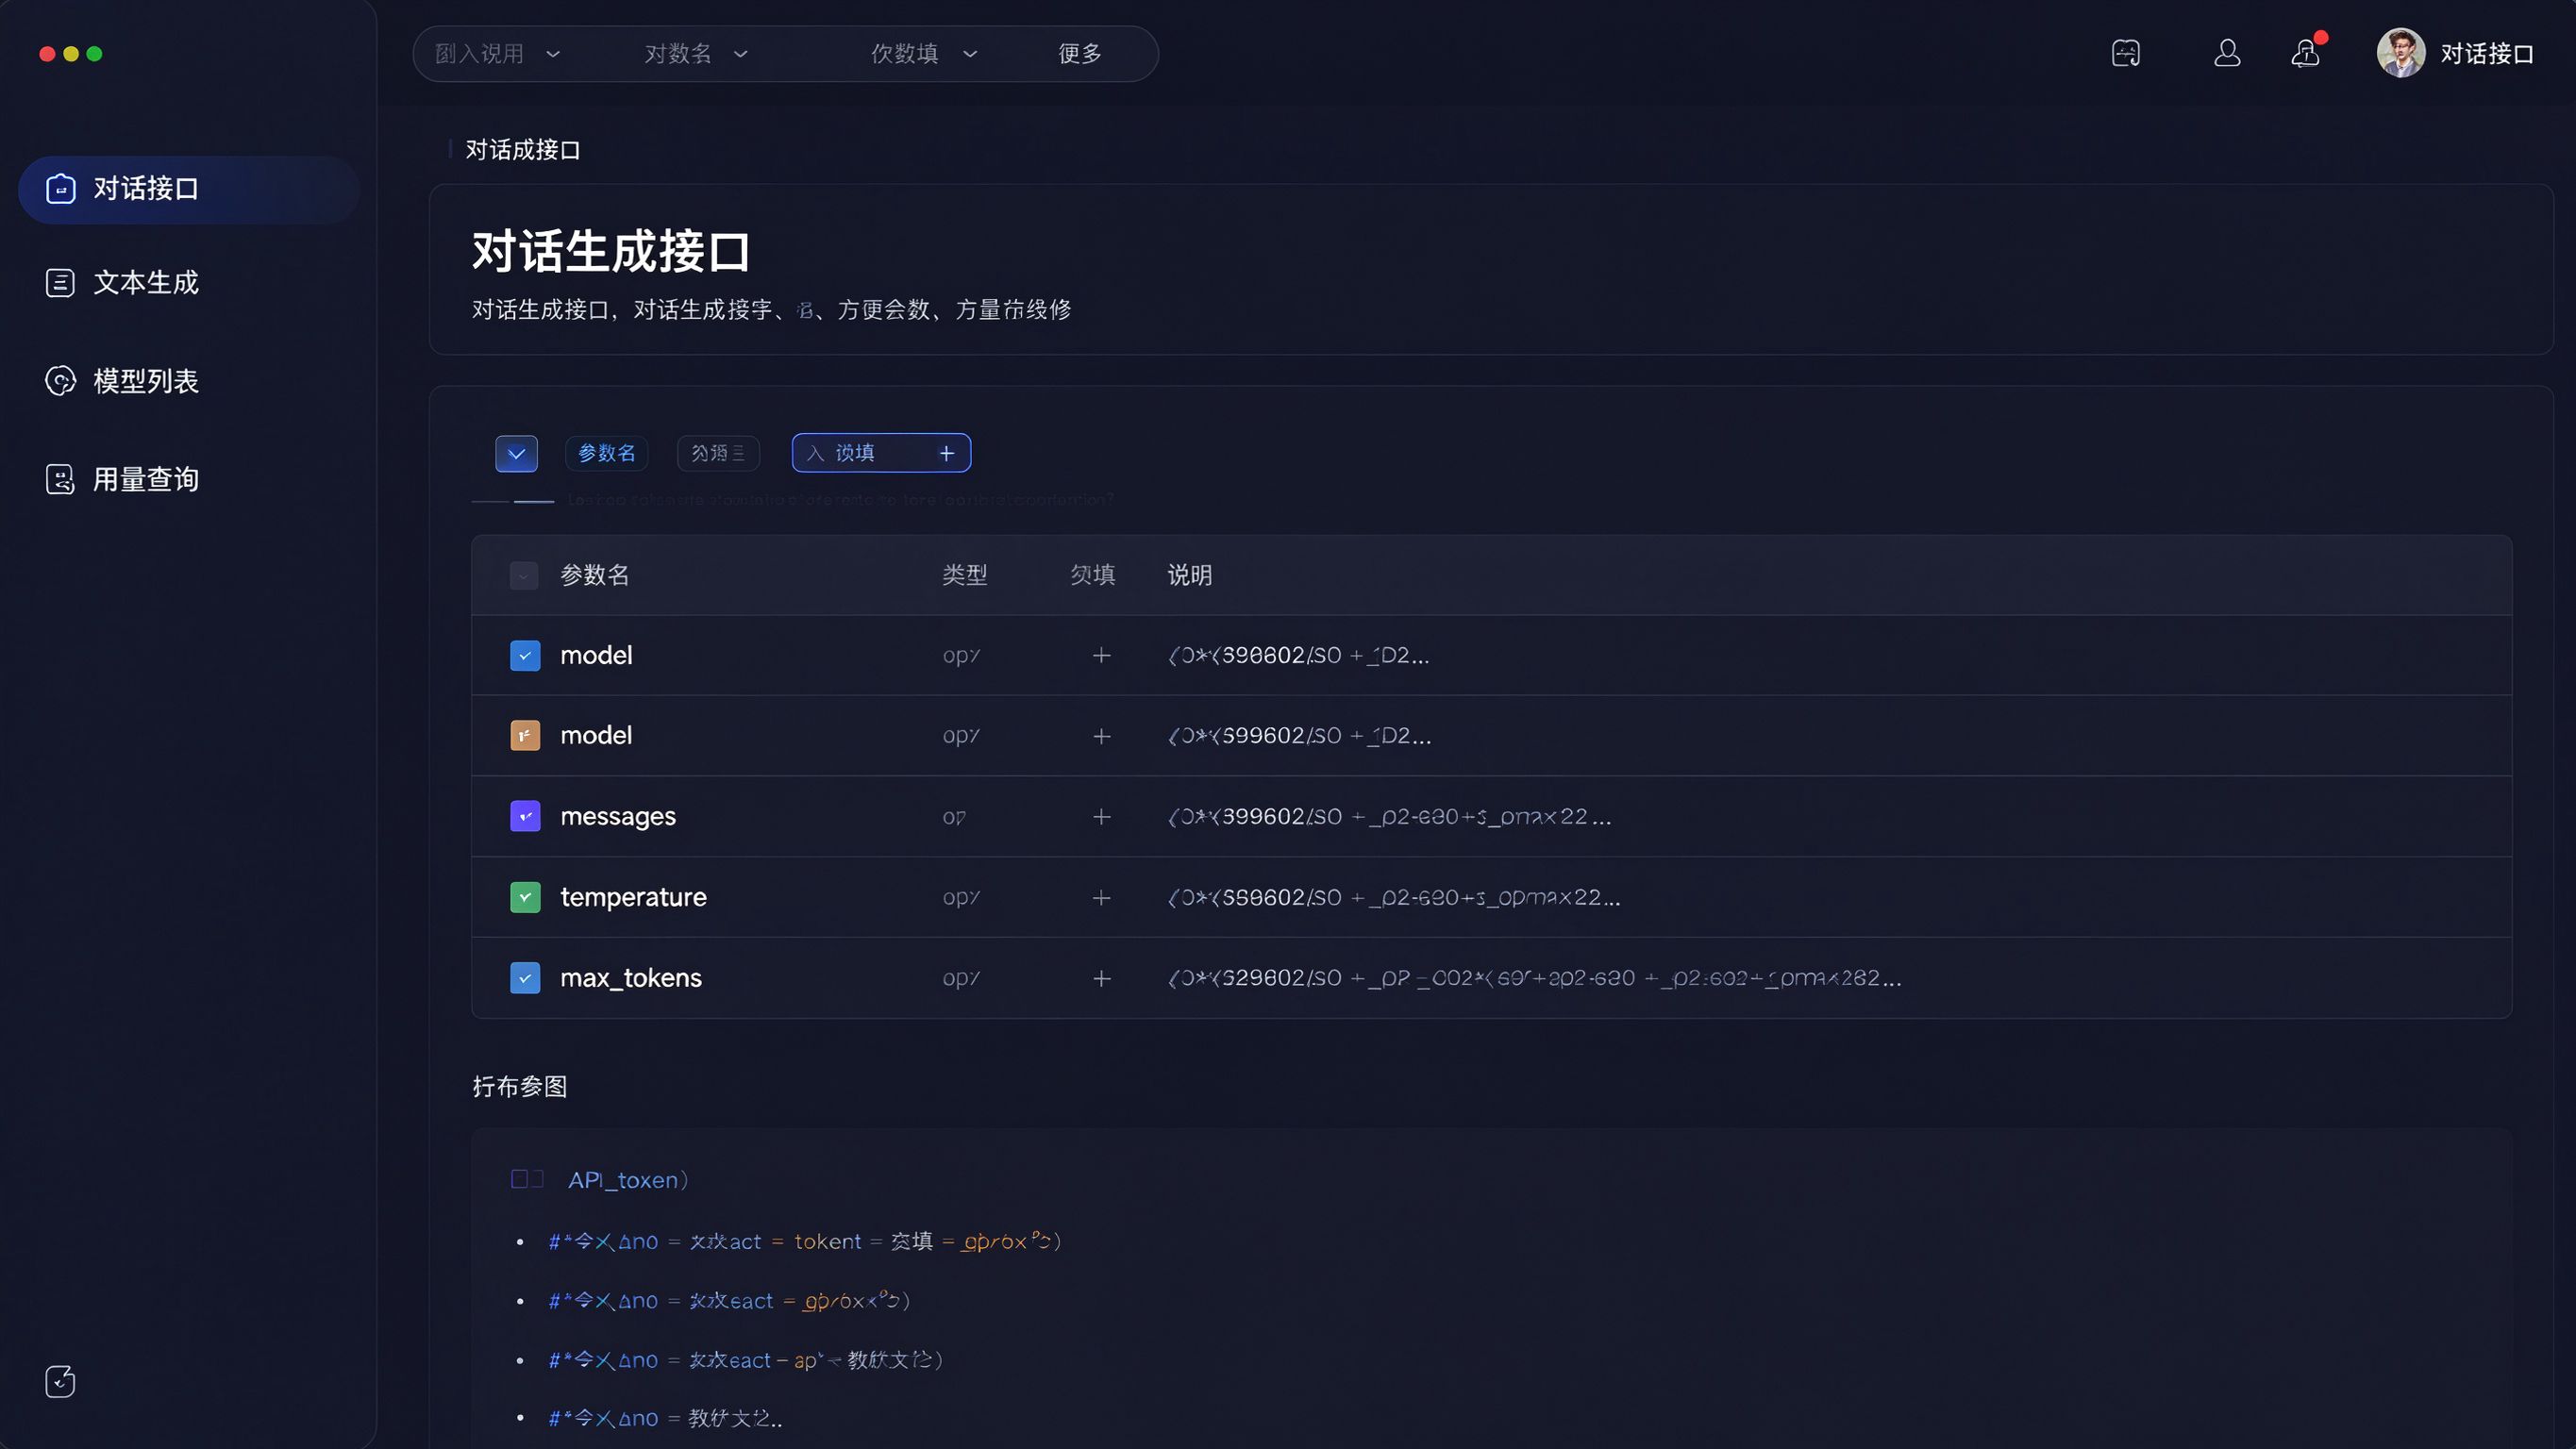Viewport: 2576px width, 1449px height.
Task: Open 文本生成 in the sidebar
Action: coord(146,283)
